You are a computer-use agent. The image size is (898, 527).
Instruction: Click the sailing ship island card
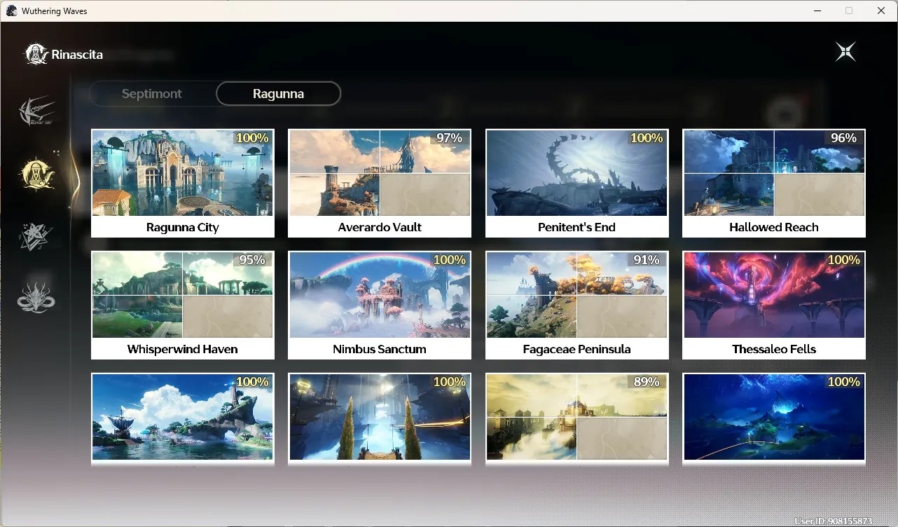183,418
